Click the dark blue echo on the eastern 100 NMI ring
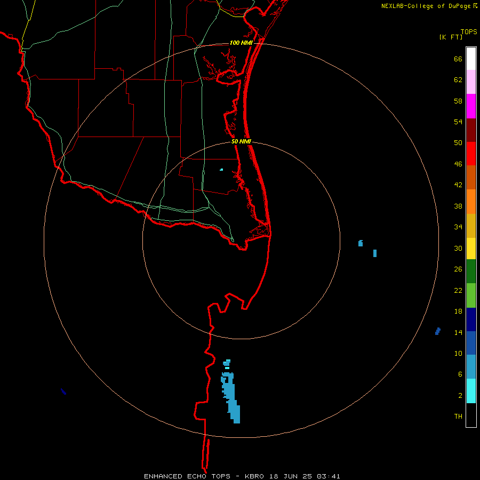This screenshot has height=480, width=480. 438,331
